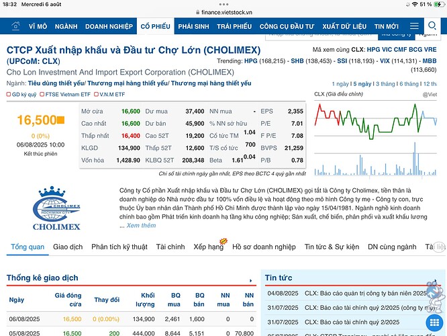Click the 1,428.90 Vốn hóa value
The width and height of the screenshot is (447, 336).
(128, 161)
